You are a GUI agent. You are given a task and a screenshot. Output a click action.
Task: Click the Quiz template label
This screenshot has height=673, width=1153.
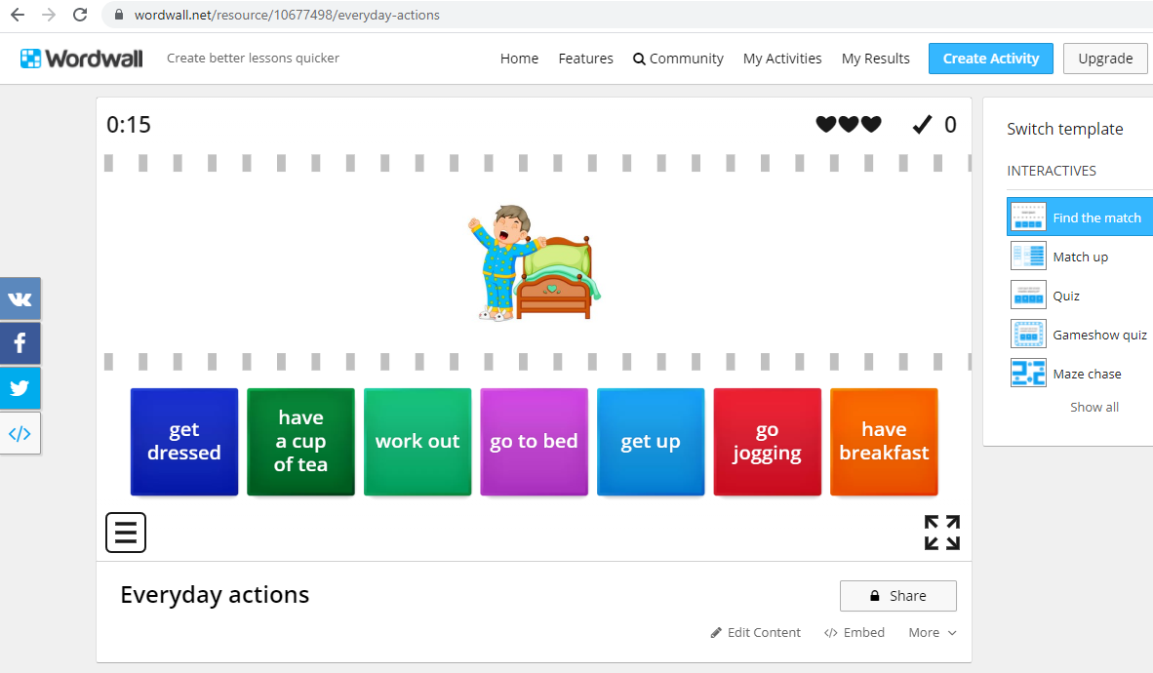point(1066,296)
